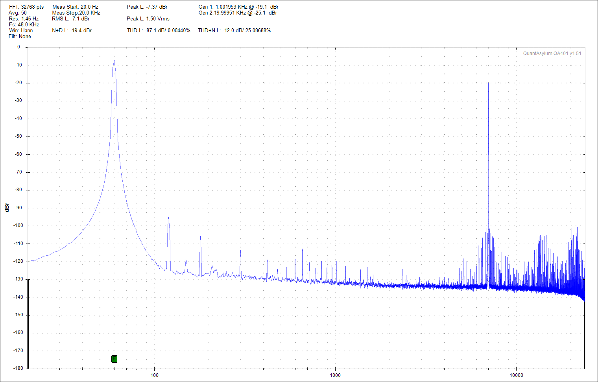Select the 10000 frequency axis label
This screenshot has width=598, height=382.
pos(516,375)
